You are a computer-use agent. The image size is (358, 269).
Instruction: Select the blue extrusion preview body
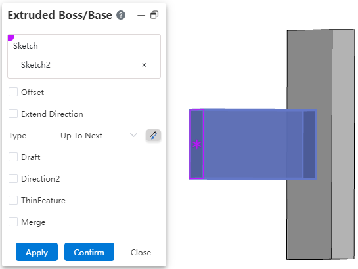[x=253, y=144]
